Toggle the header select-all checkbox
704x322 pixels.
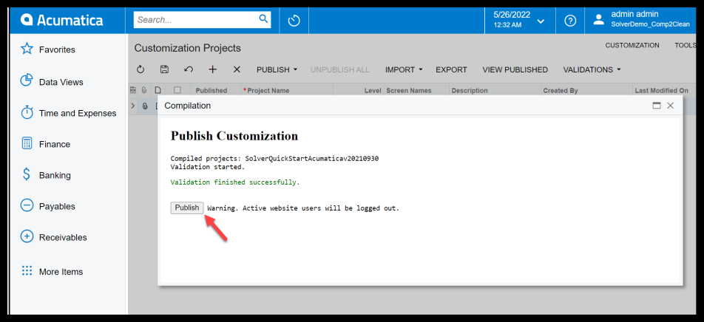[177, 90]
